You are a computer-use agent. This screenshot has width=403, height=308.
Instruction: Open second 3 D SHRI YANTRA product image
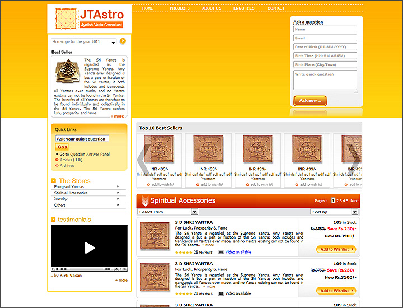click(155, 277)
